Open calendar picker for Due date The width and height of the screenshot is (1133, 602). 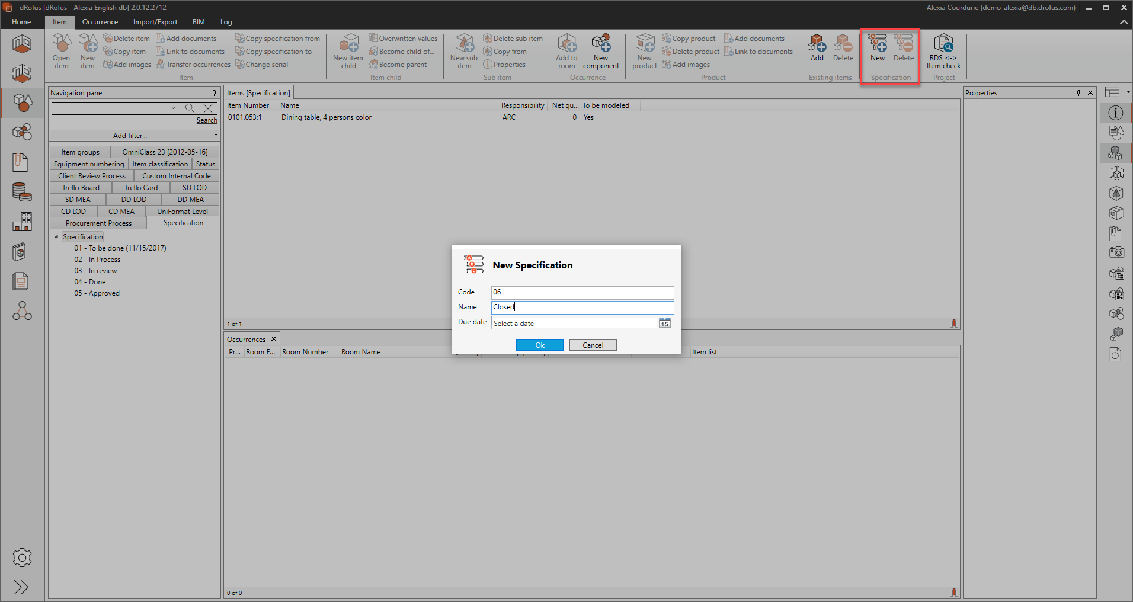click(665, 323)
